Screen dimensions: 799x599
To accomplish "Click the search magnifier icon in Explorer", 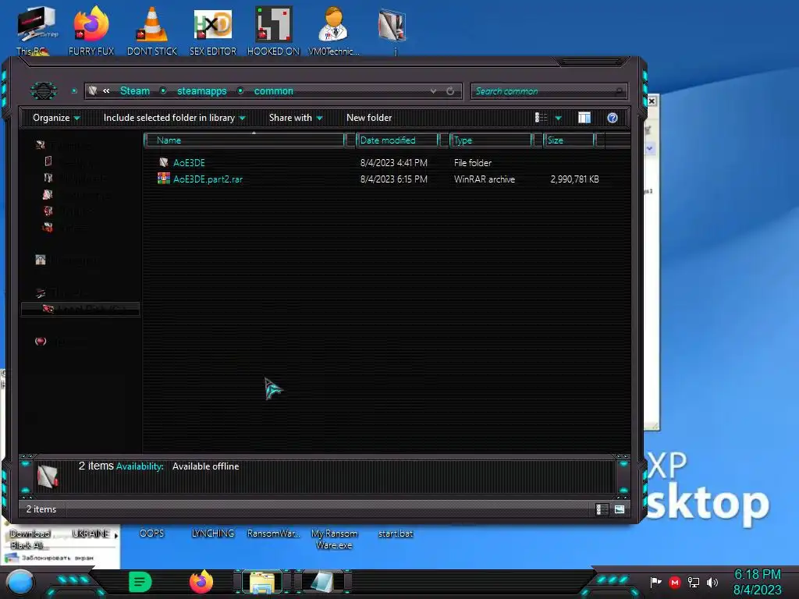I will pyautogui.click(x=619, y=91).
